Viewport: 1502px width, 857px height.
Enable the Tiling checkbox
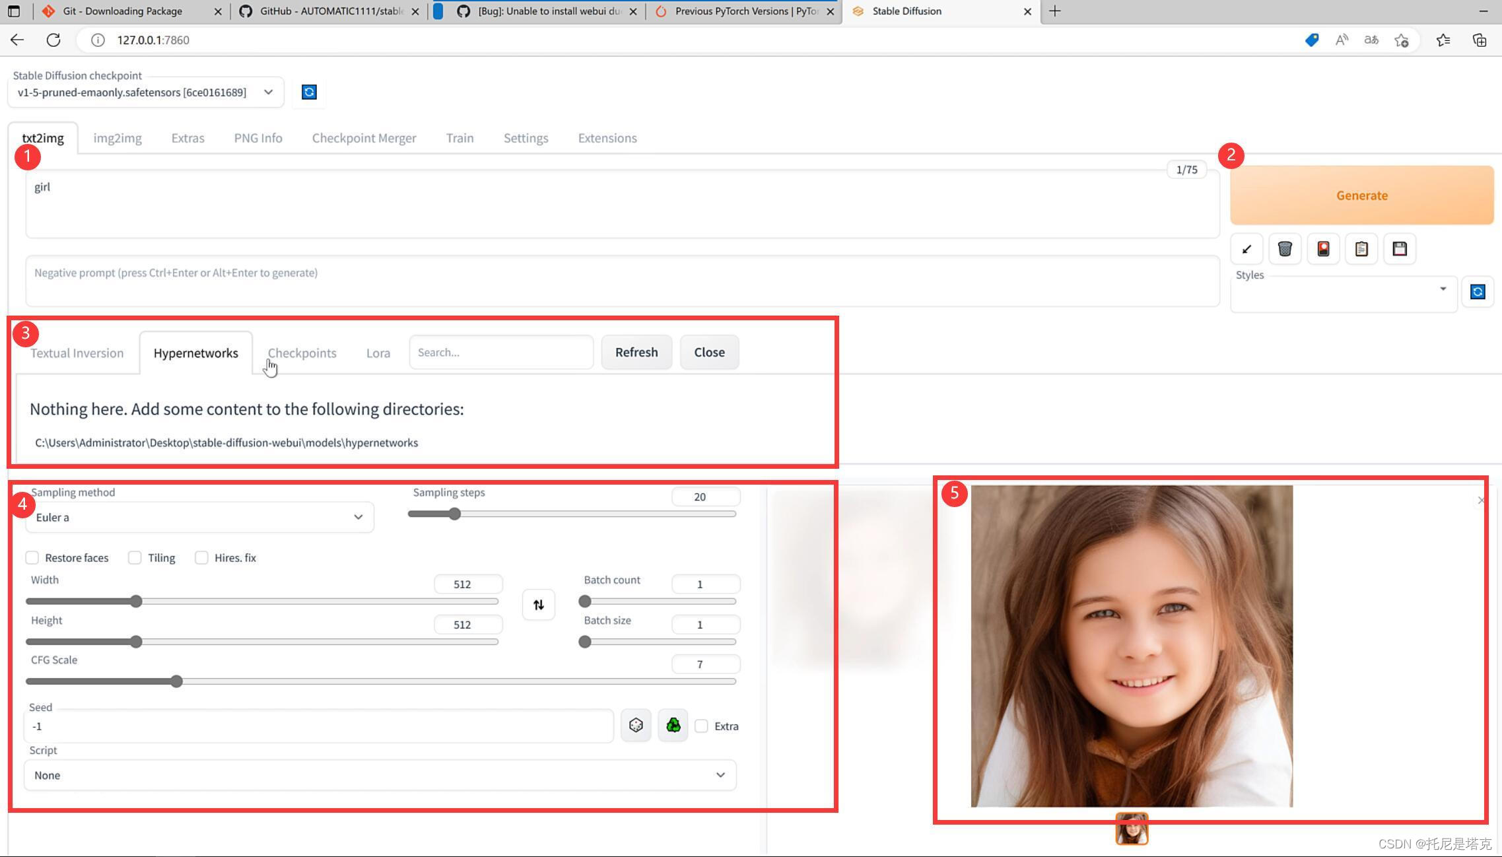point(135,558)
